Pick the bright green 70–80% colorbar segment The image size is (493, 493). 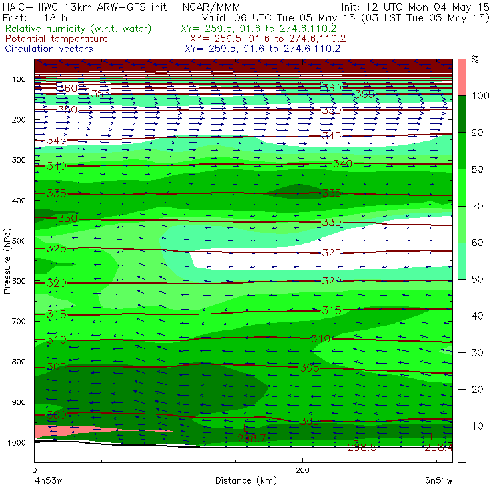coord(462,187)
